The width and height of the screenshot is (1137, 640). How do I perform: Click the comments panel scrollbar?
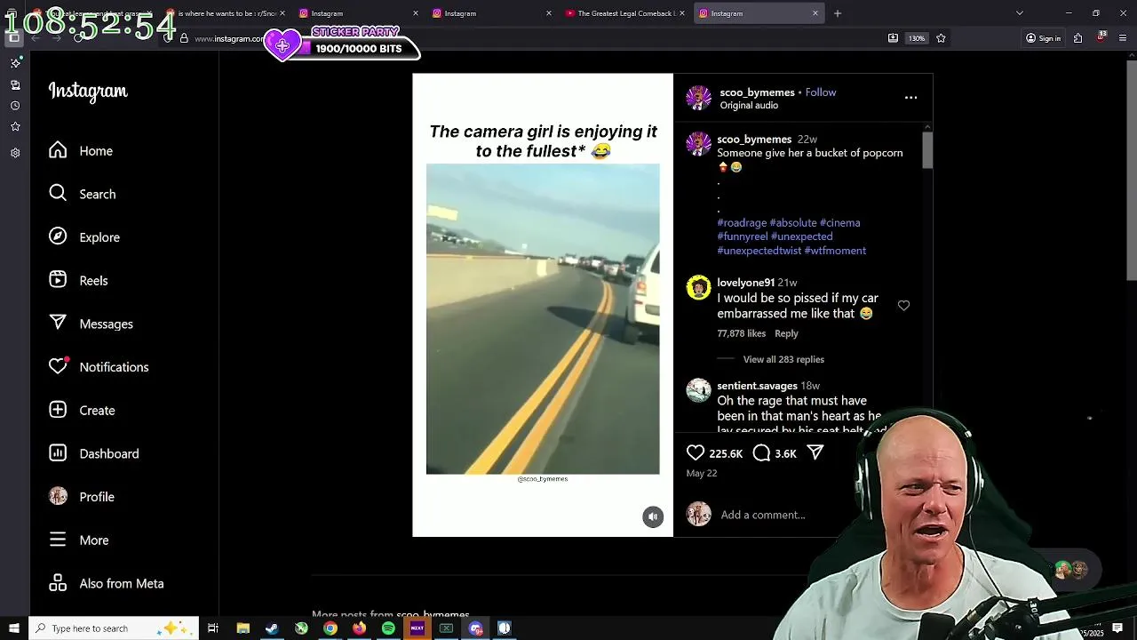click(x=927, y=149)
